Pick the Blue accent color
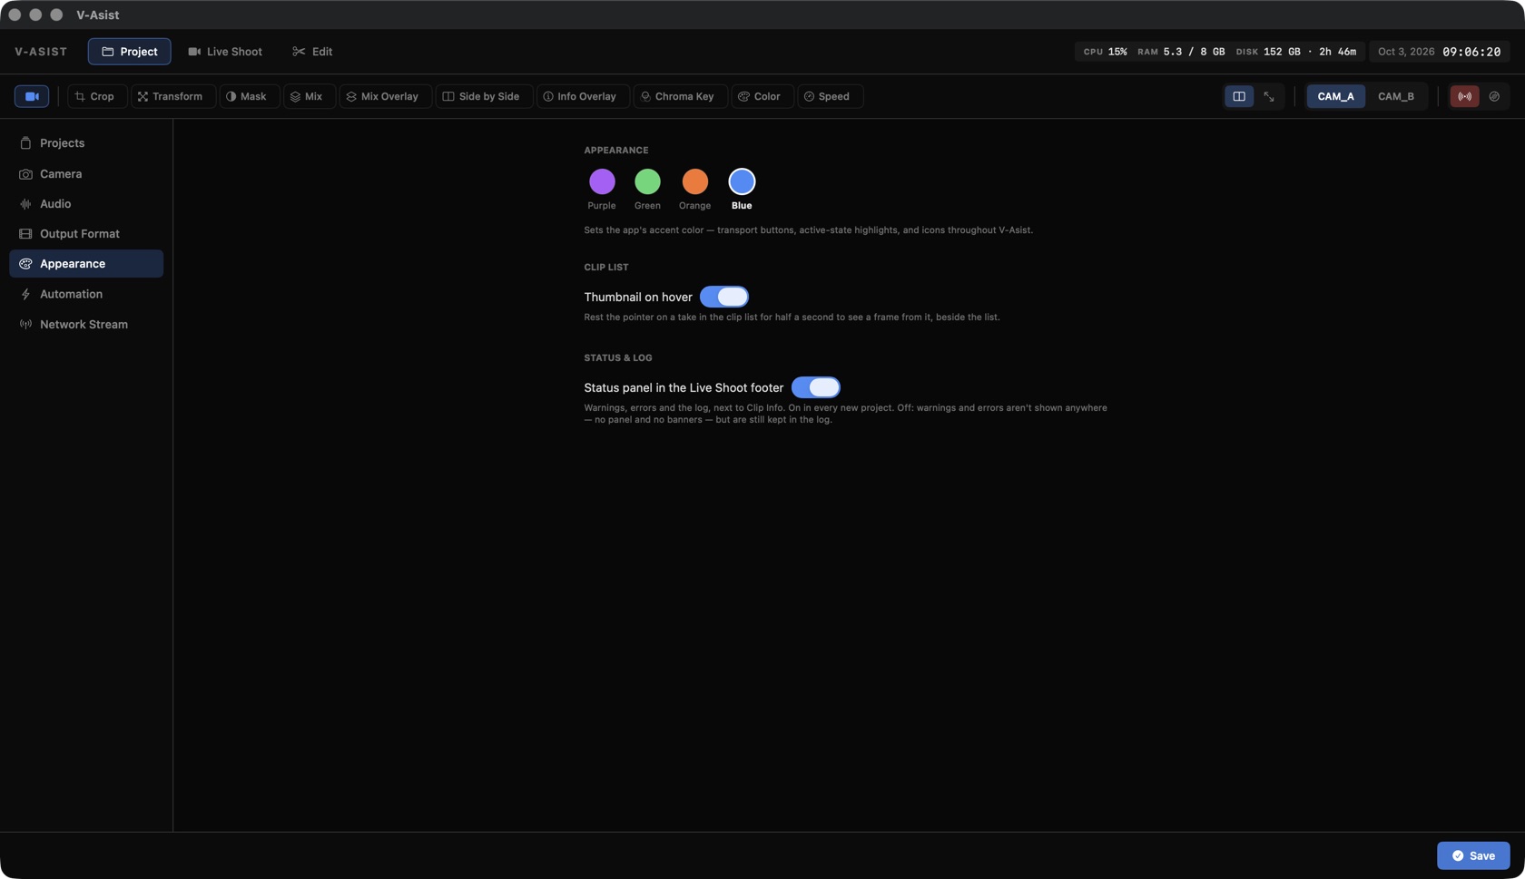Viewport: 1525px width, 879px height. click(x=742, y=181)
